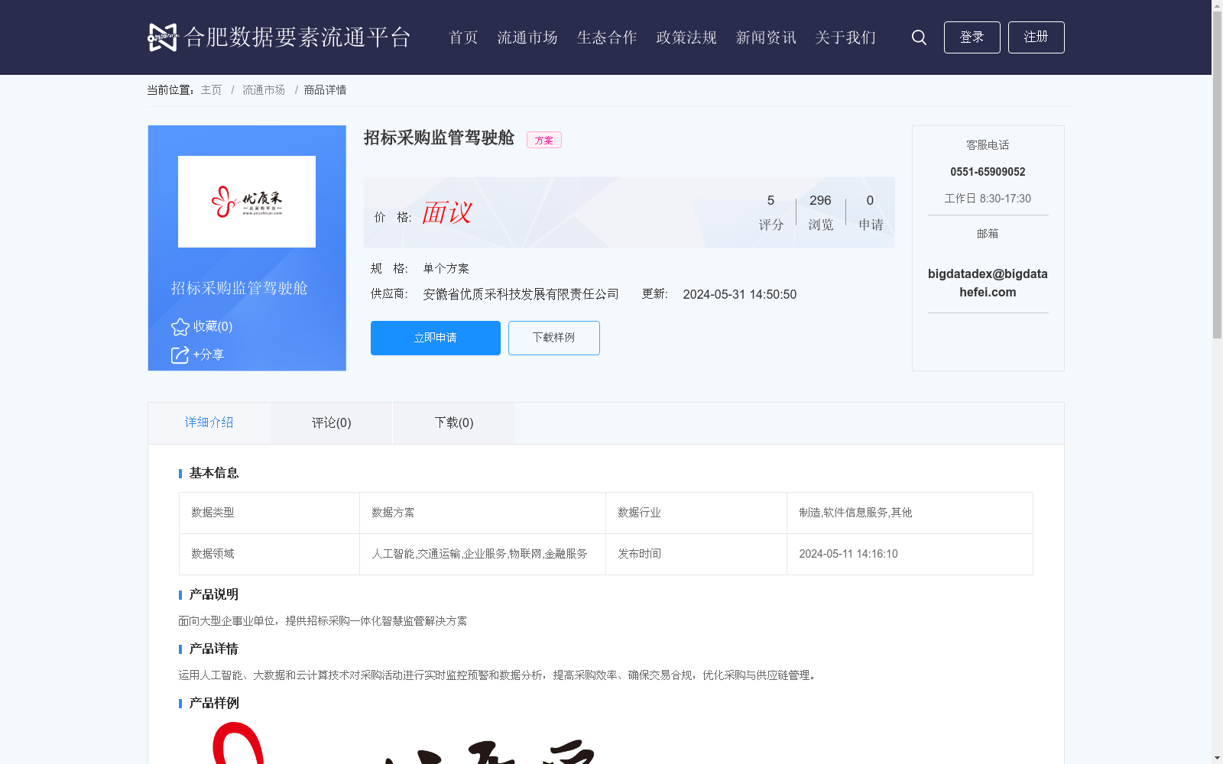Click 流通市场 breadcrumb link

point(264,90)
